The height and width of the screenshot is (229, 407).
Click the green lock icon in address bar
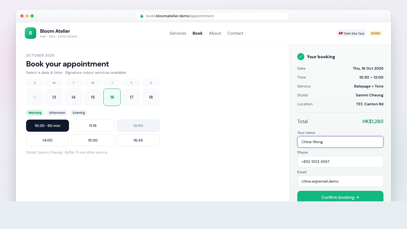click(x=142, y=16)
